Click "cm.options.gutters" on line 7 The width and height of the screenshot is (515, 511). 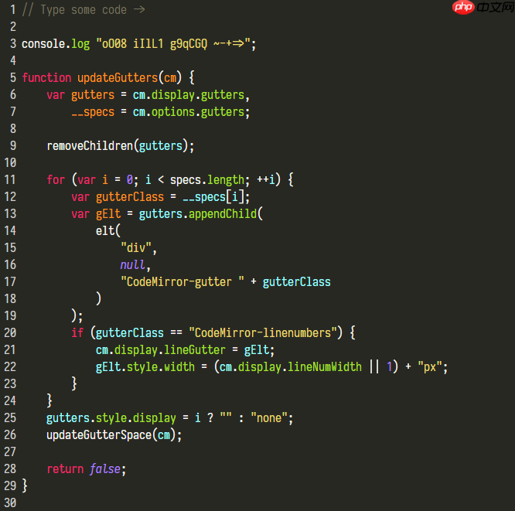tap(189, 112)
